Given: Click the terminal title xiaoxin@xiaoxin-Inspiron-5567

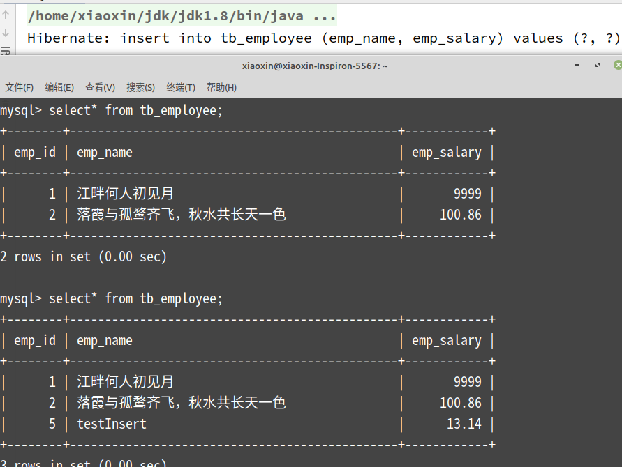Looking at the screenshot, I should click(x=315, y=66).
